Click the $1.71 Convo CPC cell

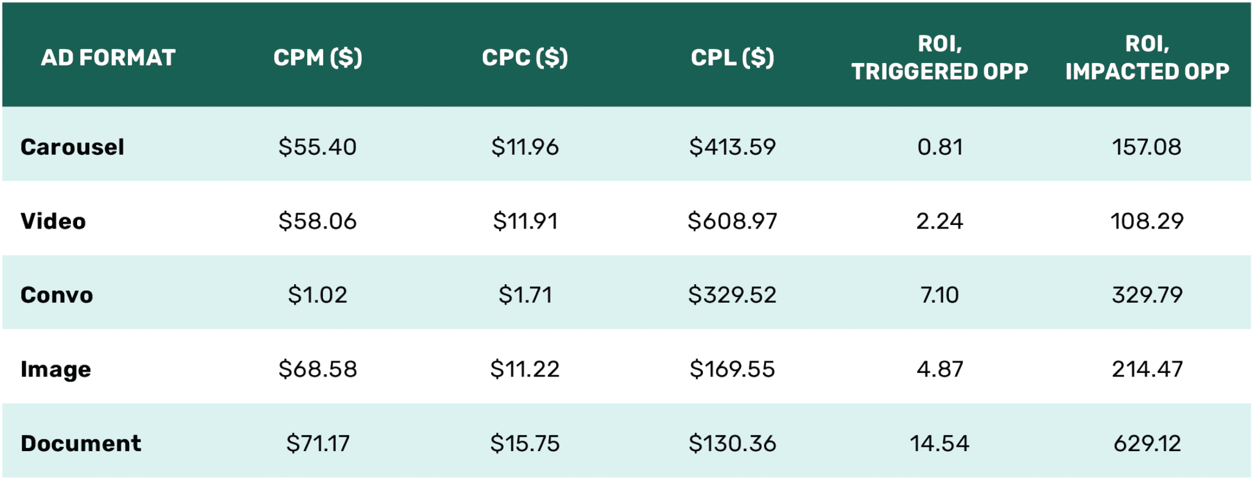coord(525,295)
